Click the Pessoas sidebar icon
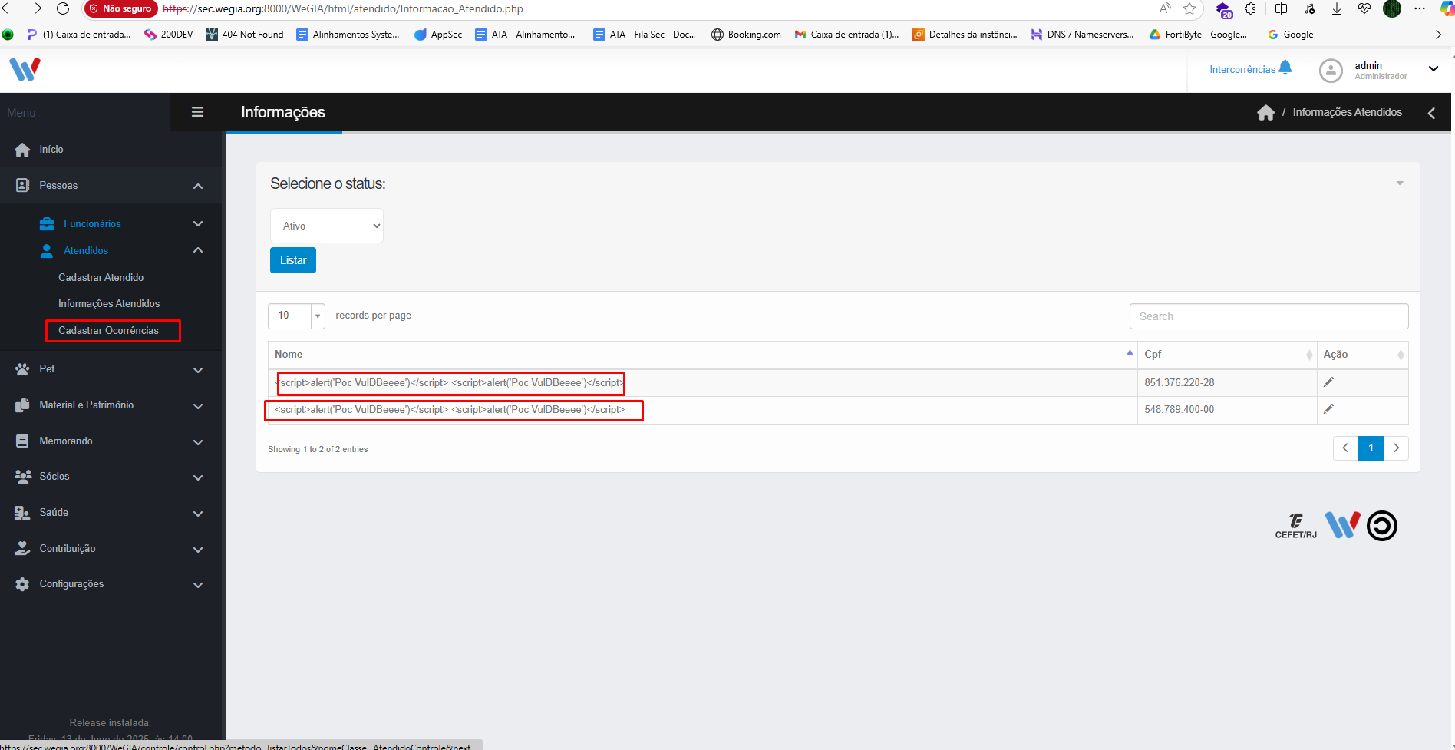This screenshot has width=1455, height=750. point(22,185)
